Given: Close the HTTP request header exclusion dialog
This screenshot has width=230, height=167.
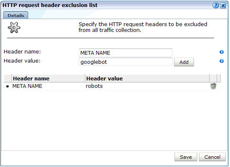Looking at the screenshot, I should (223, 5).
